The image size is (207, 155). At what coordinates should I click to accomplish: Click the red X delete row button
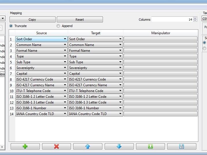click(x=57, y=146)
